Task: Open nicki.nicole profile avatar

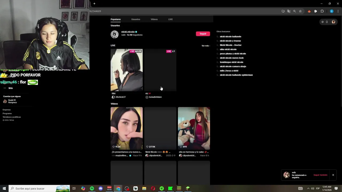Action: (115, 34)
